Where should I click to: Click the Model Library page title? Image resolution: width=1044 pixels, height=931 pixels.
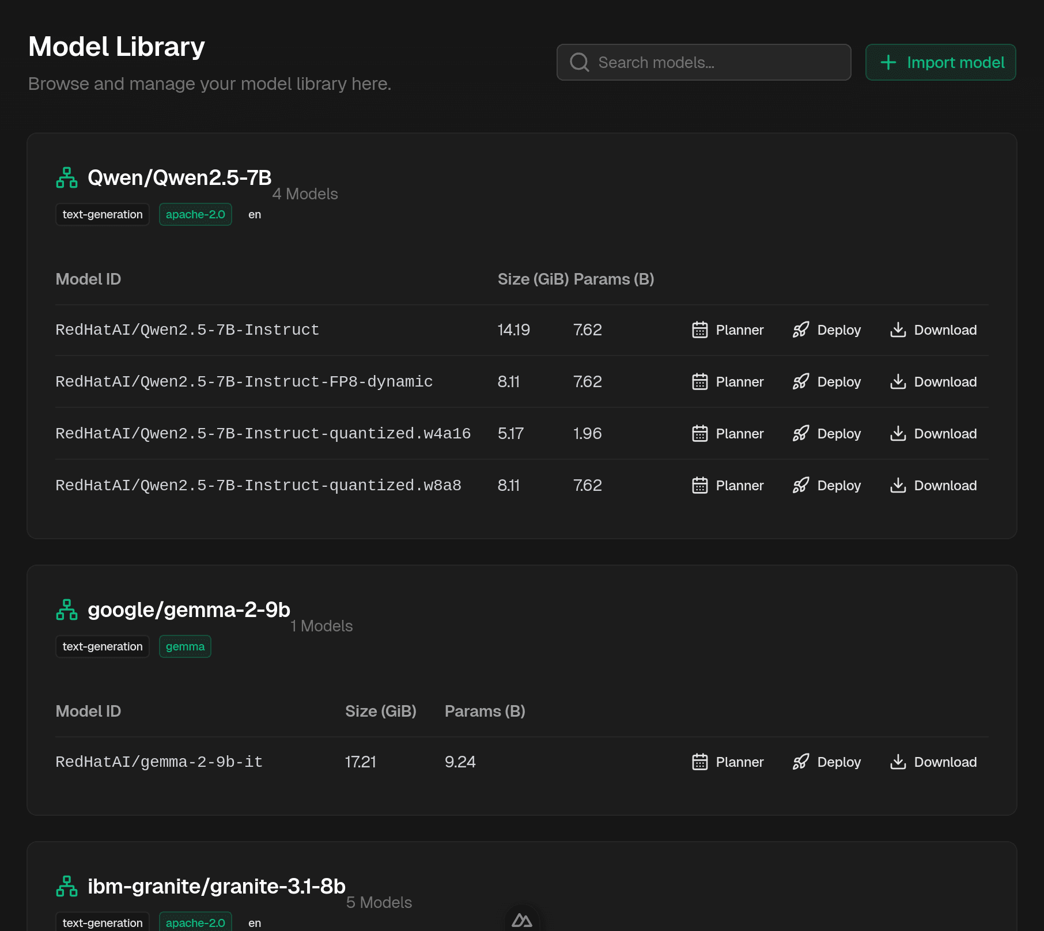click(x=116, y=47)
